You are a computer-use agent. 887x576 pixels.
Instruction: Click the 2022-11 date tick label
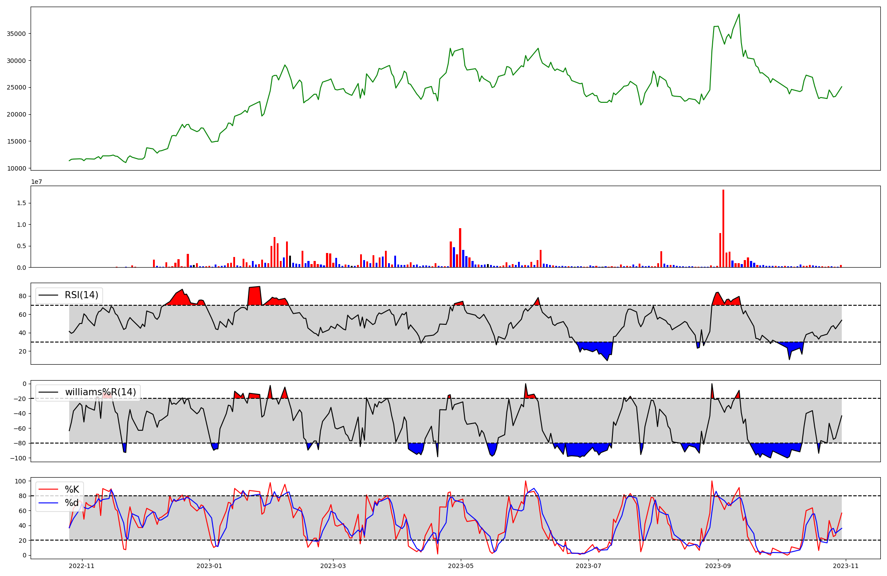(x=82, y=566)
